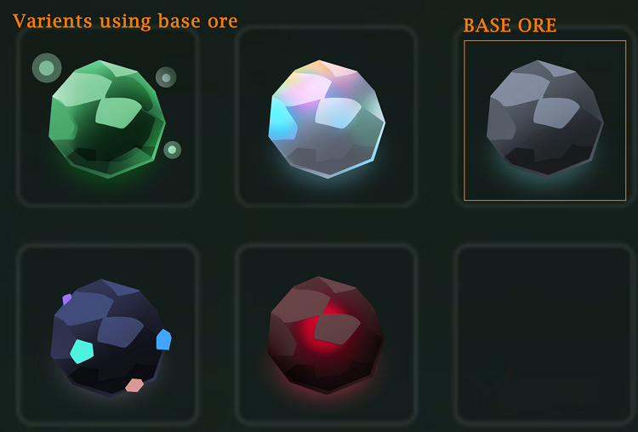638x432 pixels.
Task: Click the pink gem on the dark ore
Action: tap(134, 385)
